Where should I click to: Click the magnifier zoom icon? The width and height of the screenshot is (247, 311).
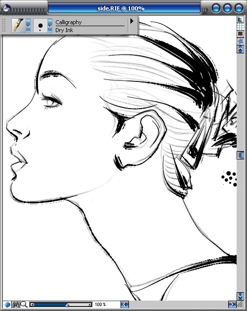(x=24, y=304)
